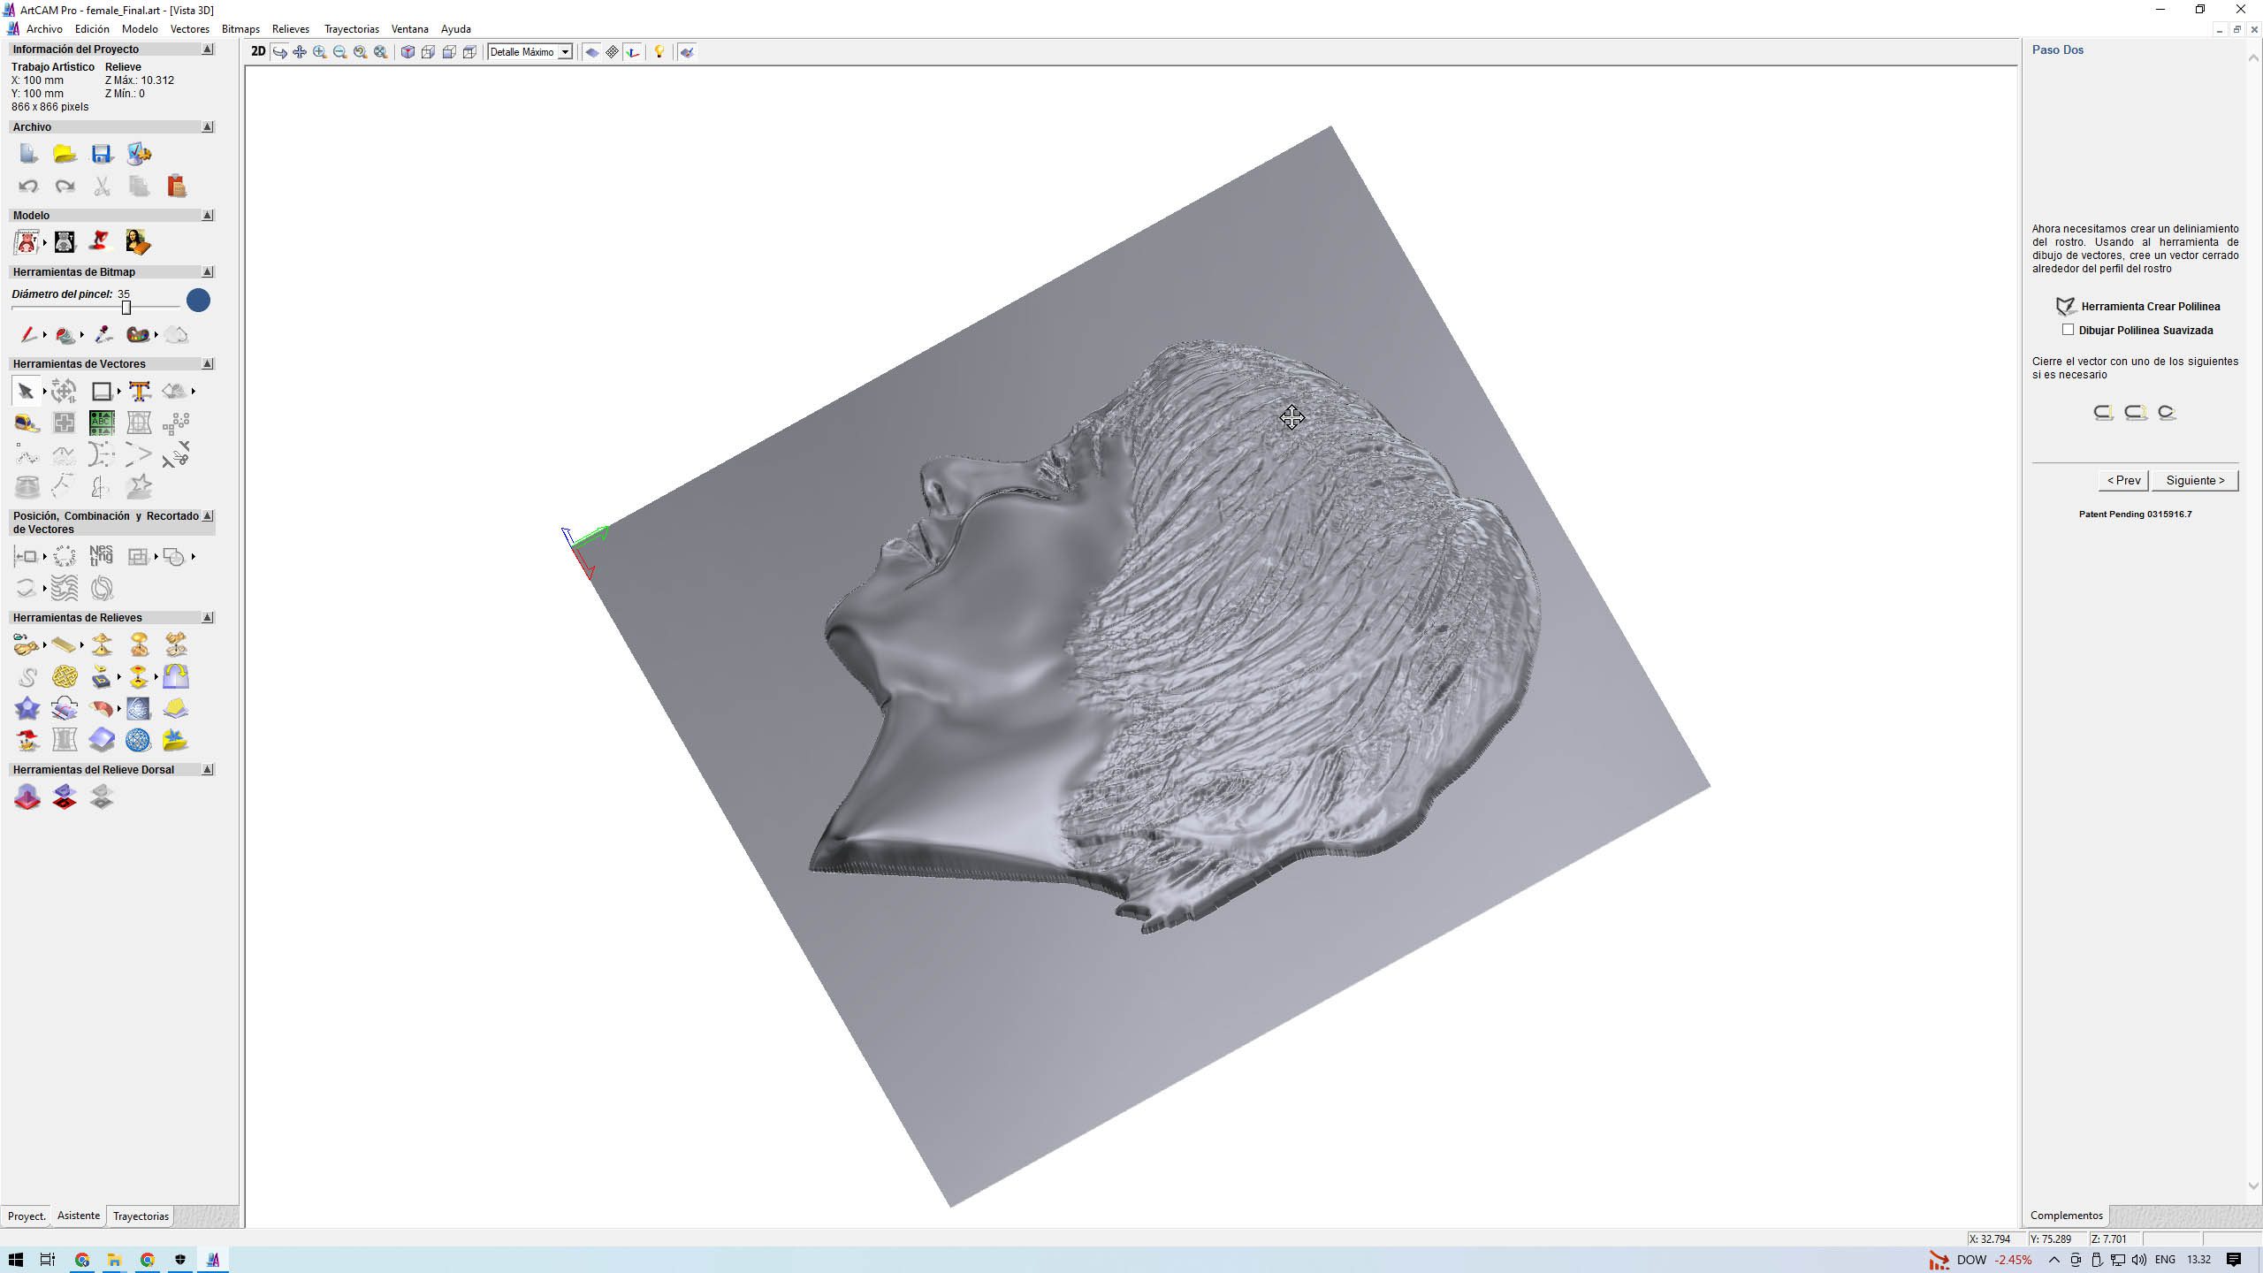This screenshot has width=2263, height=1273.
Task: Click the zoom in magnifier icon
Action: tap(320, 52)
